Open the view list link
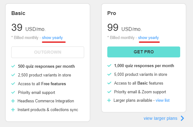 pos(162,100)
